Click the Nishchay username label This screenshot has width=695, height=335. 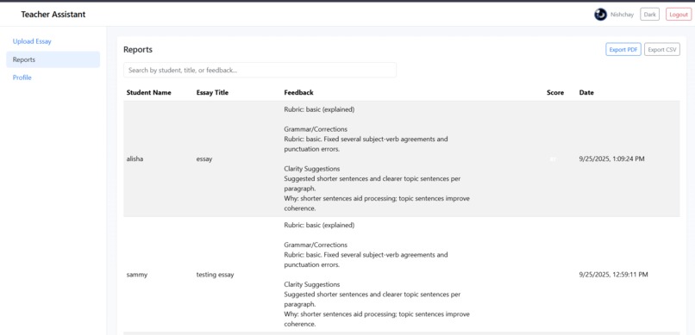click(x=623, y=15)
